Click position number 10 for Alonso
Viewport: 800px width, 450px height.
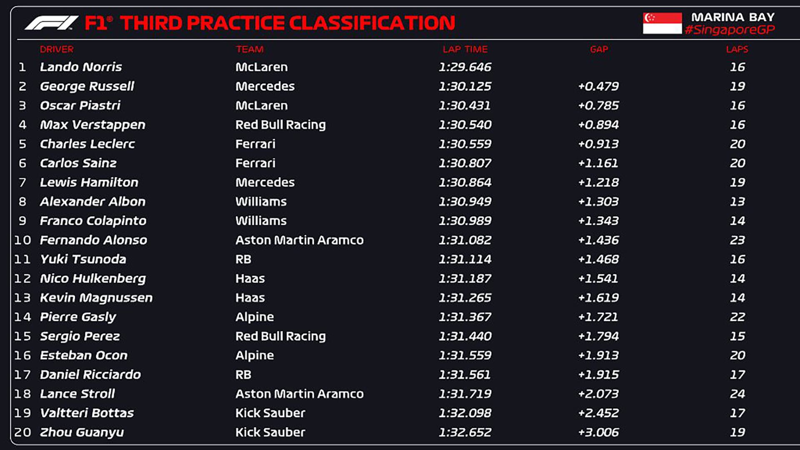click(22, 240)
